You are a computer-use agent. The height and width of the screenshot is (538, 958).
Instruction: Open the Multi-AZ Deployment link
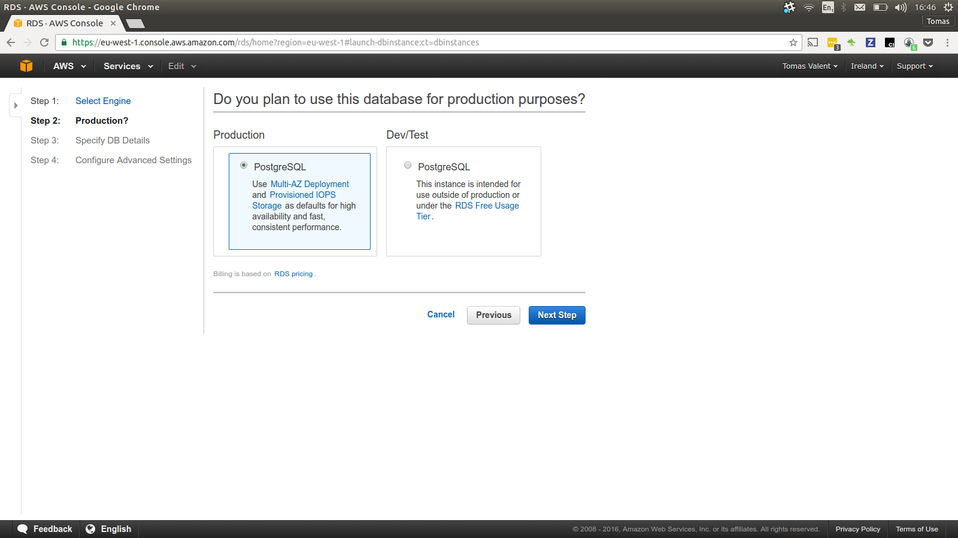point(310,184)
